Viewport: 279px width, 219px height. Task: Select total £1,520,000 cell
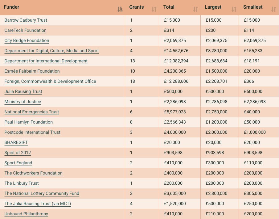180,204
